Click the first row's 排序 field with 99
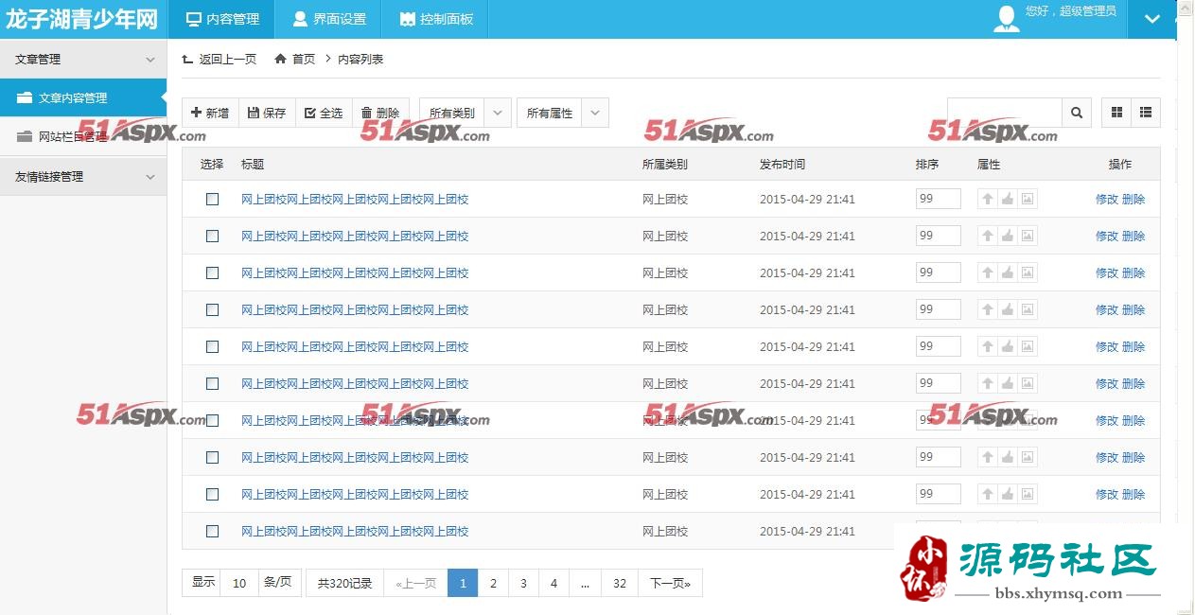Viewport: 1195px width, 615px height. point(939,199)
